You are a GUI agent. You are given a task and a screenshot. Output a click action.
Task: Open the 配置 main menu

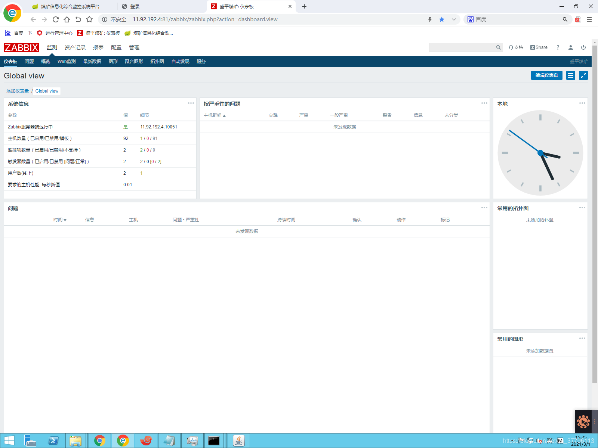(116, 47)
